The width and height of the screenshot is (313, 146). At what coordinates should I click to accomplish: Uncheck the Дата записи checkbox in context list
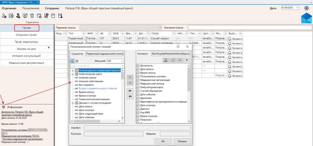click(138, 69)
